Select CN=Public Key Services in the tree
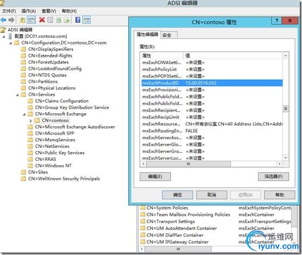Screen dimensions: 302x255 pos(60,153)
